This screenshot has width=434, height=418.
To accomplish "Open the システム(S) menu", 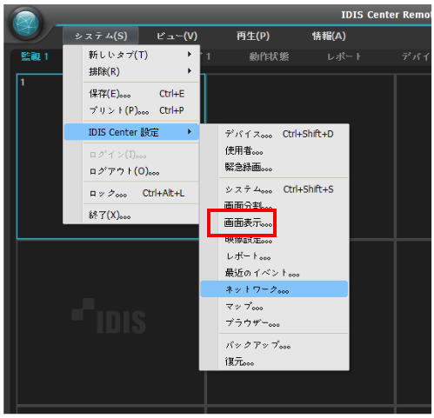I will 101,36.
